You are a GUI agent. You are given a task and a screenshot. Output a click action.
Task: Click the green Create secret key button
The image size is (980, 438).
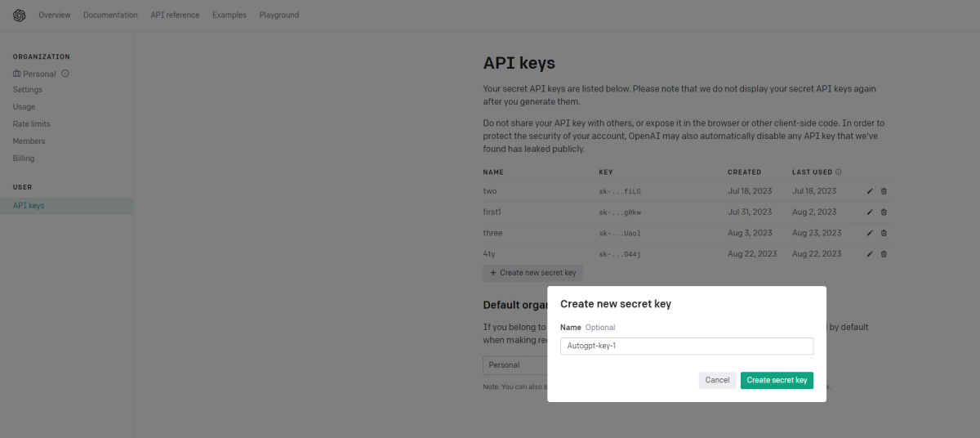coord(777,380)
